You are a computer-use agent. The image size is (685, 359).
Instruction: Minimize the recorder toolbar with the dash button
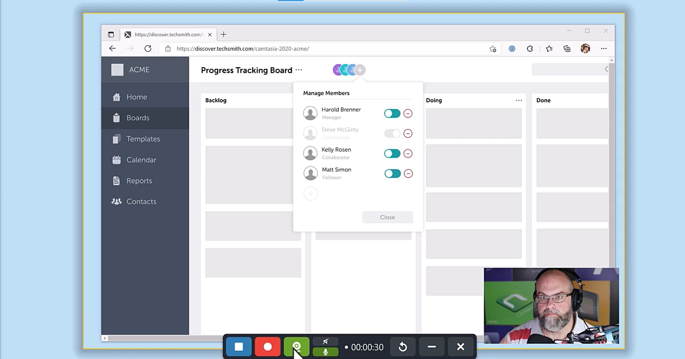click(432, 347)
